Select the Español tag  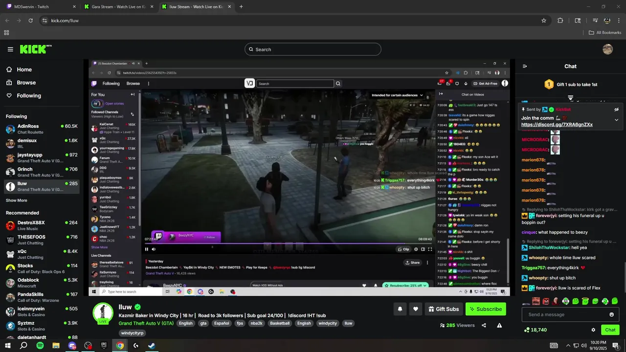[221, 323]
